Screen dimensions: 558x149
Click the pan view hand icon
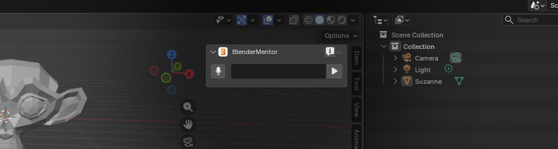coord(188,124)
